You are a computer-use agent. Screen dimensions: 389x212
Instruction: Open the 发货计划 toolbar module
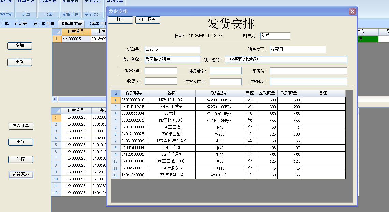click(x=71, y=9)
